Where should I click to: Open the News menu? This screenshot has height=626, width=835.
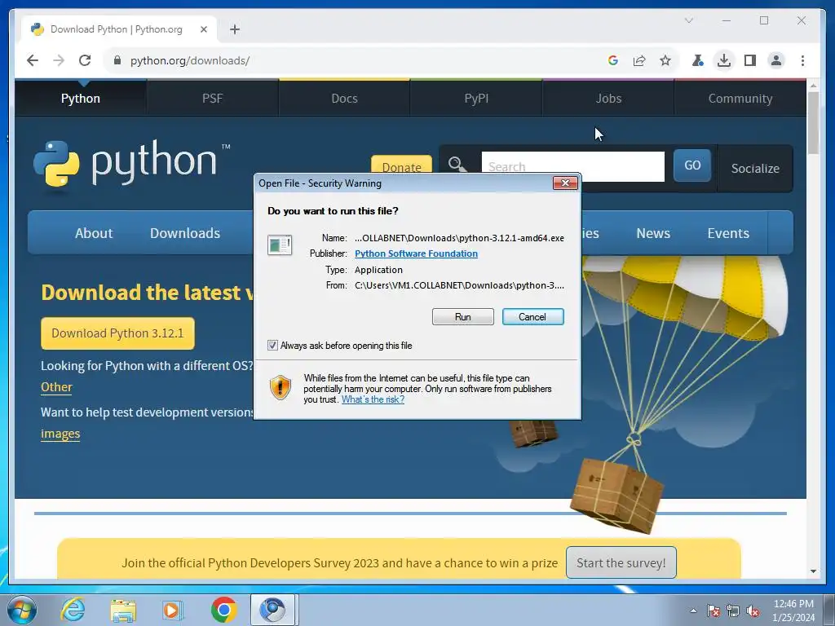tap(653, 233)
